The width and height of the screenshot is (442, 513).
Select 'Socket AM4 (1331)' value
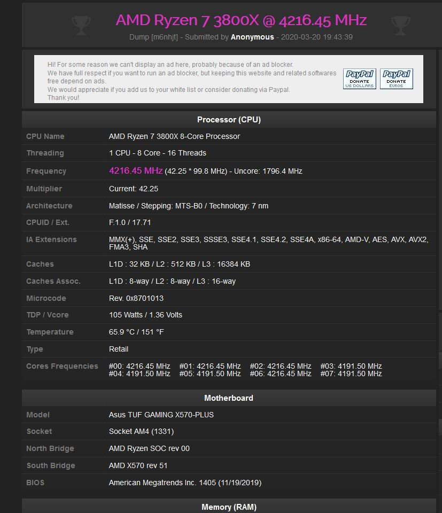click(141, 432)
